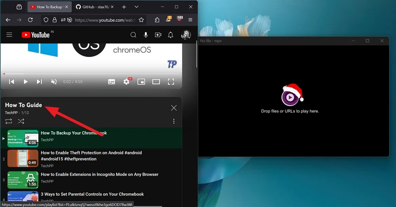This screenshot has height=207, width=396.
Task: Enter fullscreen video mode
Action: 171,82
